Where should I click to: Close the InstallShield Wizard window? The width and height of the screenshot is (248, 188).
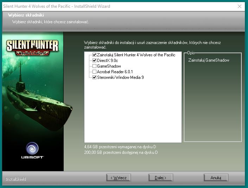(x=240, y=6)
